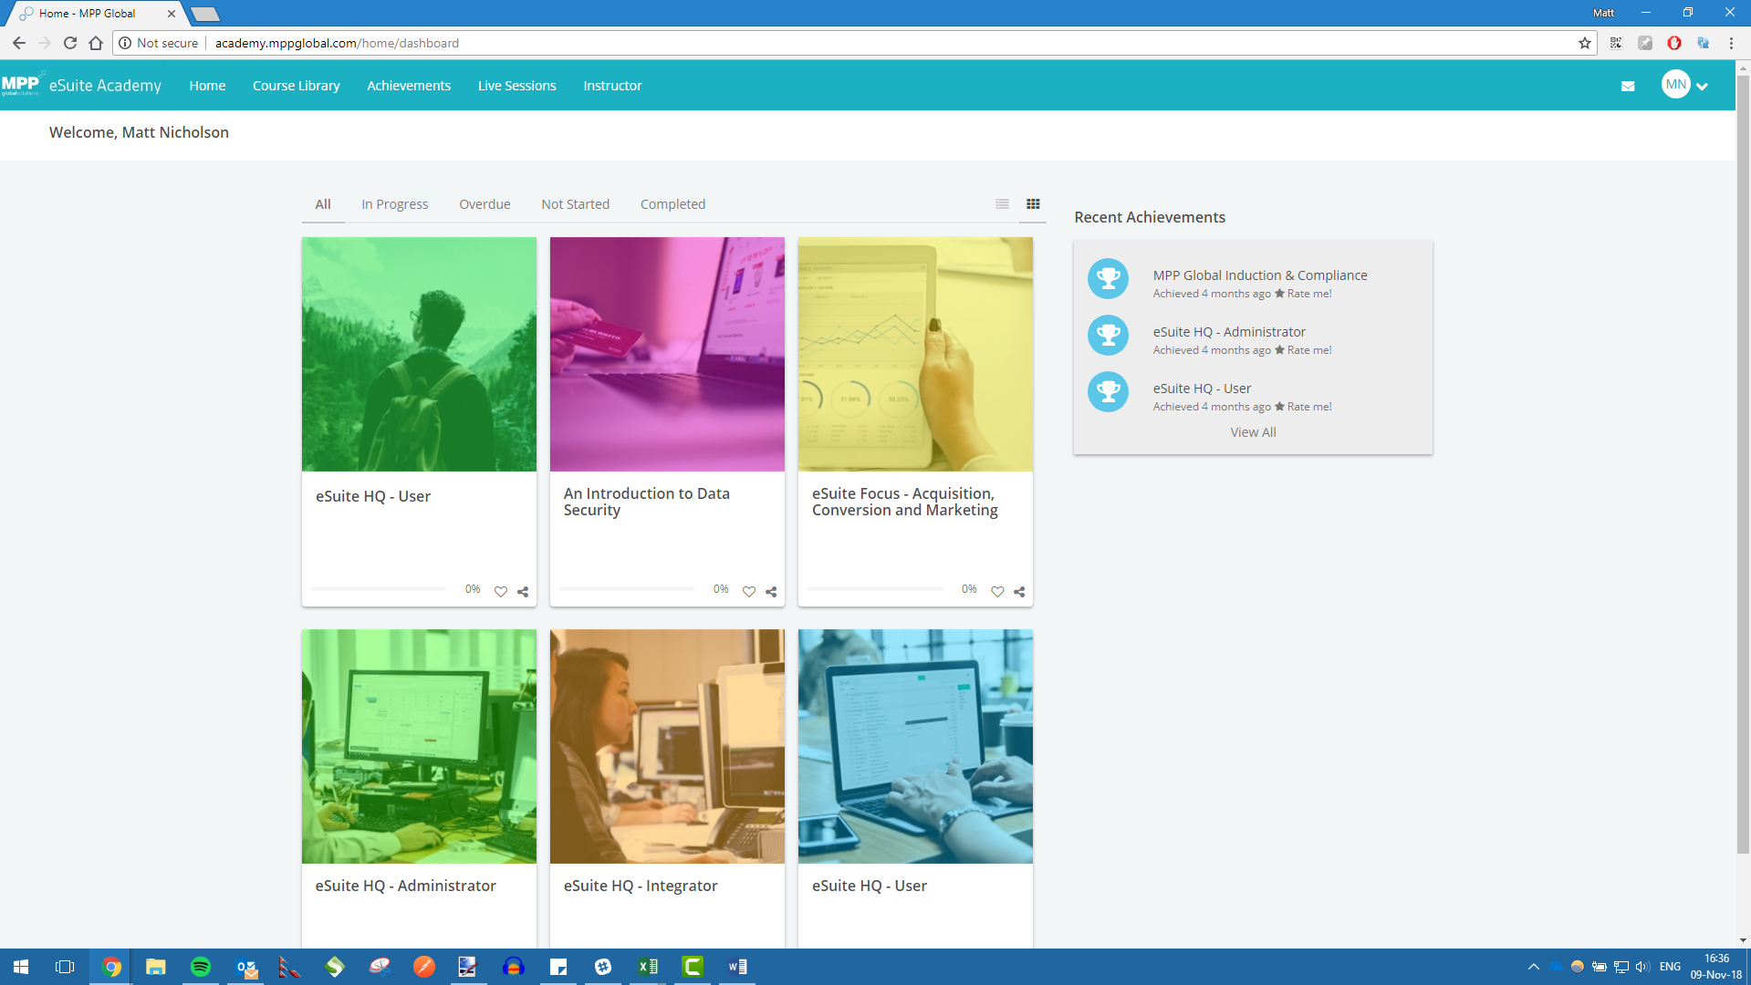Open Chrome's three-dot menu

click(1731, 43)
